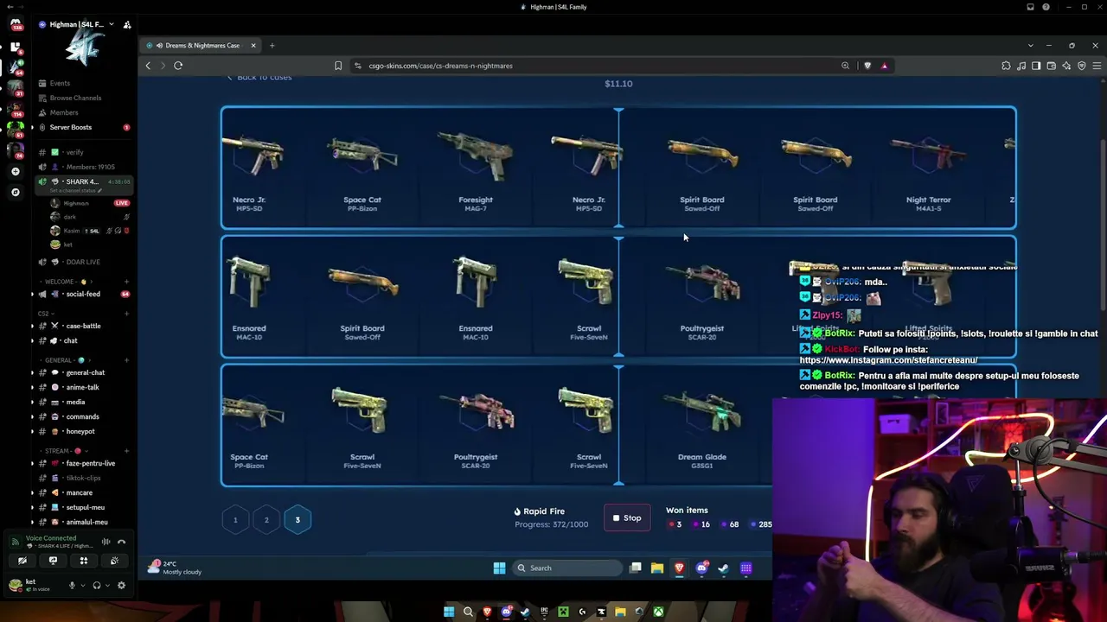Toggle Discord microphone mute
Screen dimensions: 1107x622
point(72,585)
